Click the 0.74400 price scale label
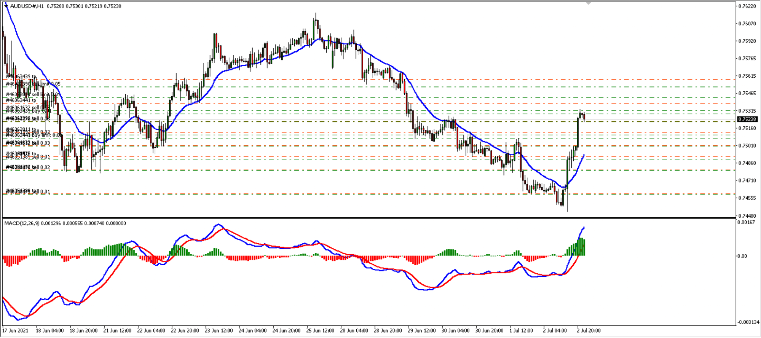Screen dimensions: 761x338 tap(747, 216)
